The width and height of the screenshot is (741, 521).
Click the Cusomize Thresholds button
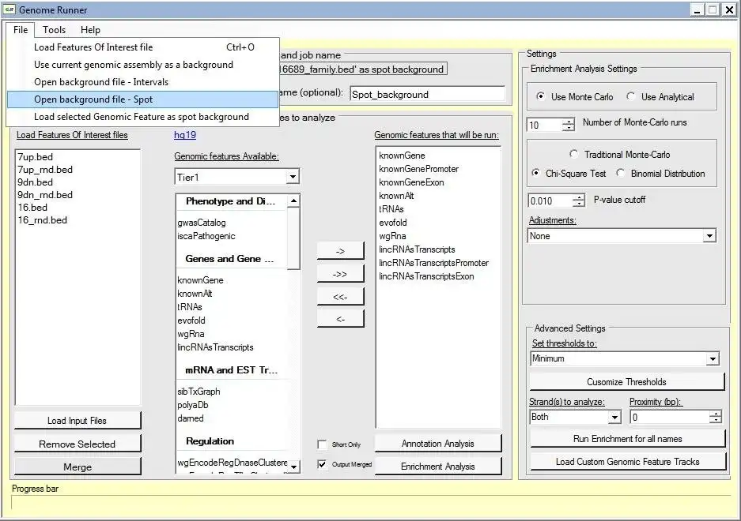pos(626,382)
